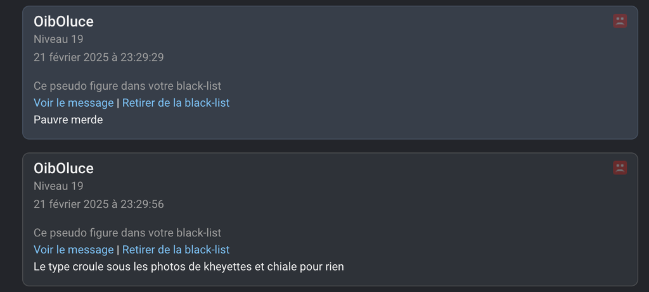The height and width of the screenshot is (292, 649).
Task: Click the black-list notice in the first post
Action: click(127, 86)
